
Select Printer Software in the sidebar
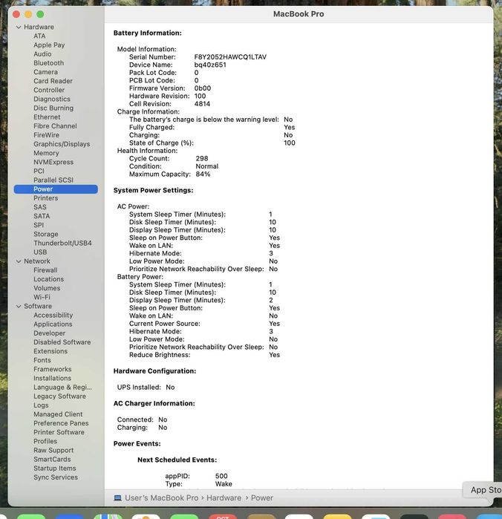pos(59,432)
